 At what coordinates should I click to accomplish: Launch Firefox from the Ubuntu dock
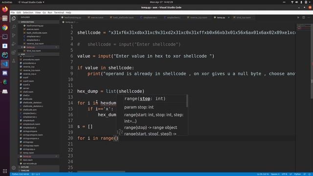click(5, 9)
